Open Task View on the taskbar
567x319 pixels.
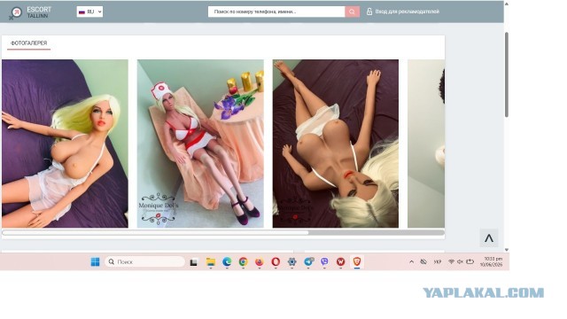coord(194,262)
